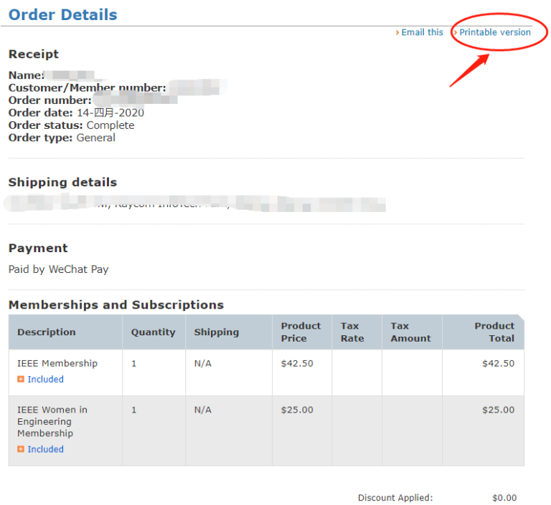Expand plus icon under IEEE Membership
The height and width of the screenshot is (505, 551).
click(21, 380)
